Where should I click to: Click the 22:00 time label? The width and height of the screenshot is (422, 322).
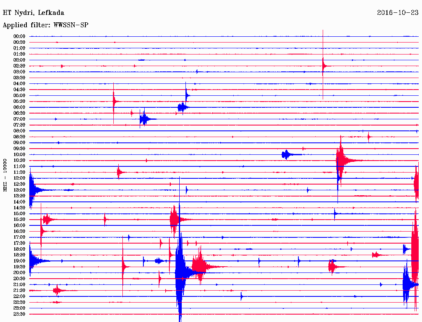point(19,296)
